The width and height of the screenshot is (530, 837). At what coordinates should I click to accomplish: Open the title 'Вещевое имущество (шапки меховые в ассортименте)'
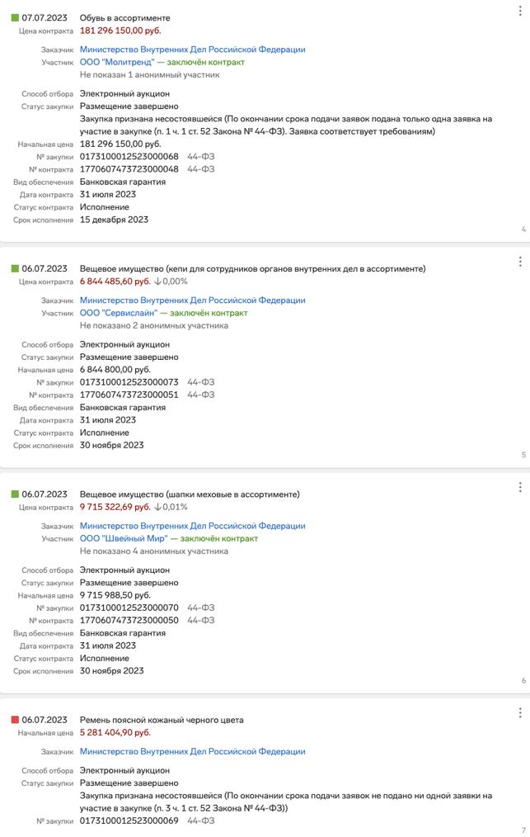point(190,494)
